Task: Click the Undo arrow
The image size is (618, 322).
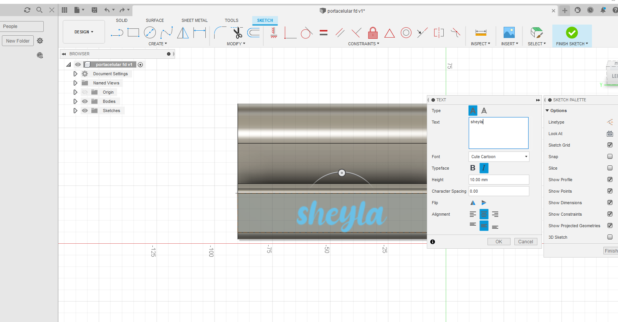Action: coord(107,10)
